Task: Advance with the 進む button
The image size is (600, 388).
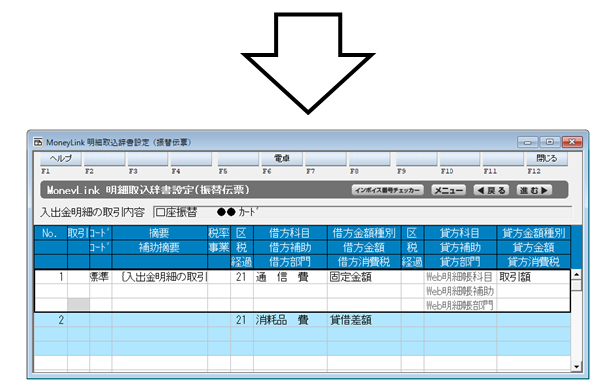Action: [x=534, y=190]
